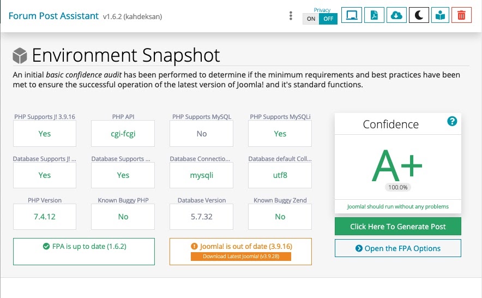Open the three-dot vertical menu
This screenshot has width=482, height=298.
[x=291, y=16]
